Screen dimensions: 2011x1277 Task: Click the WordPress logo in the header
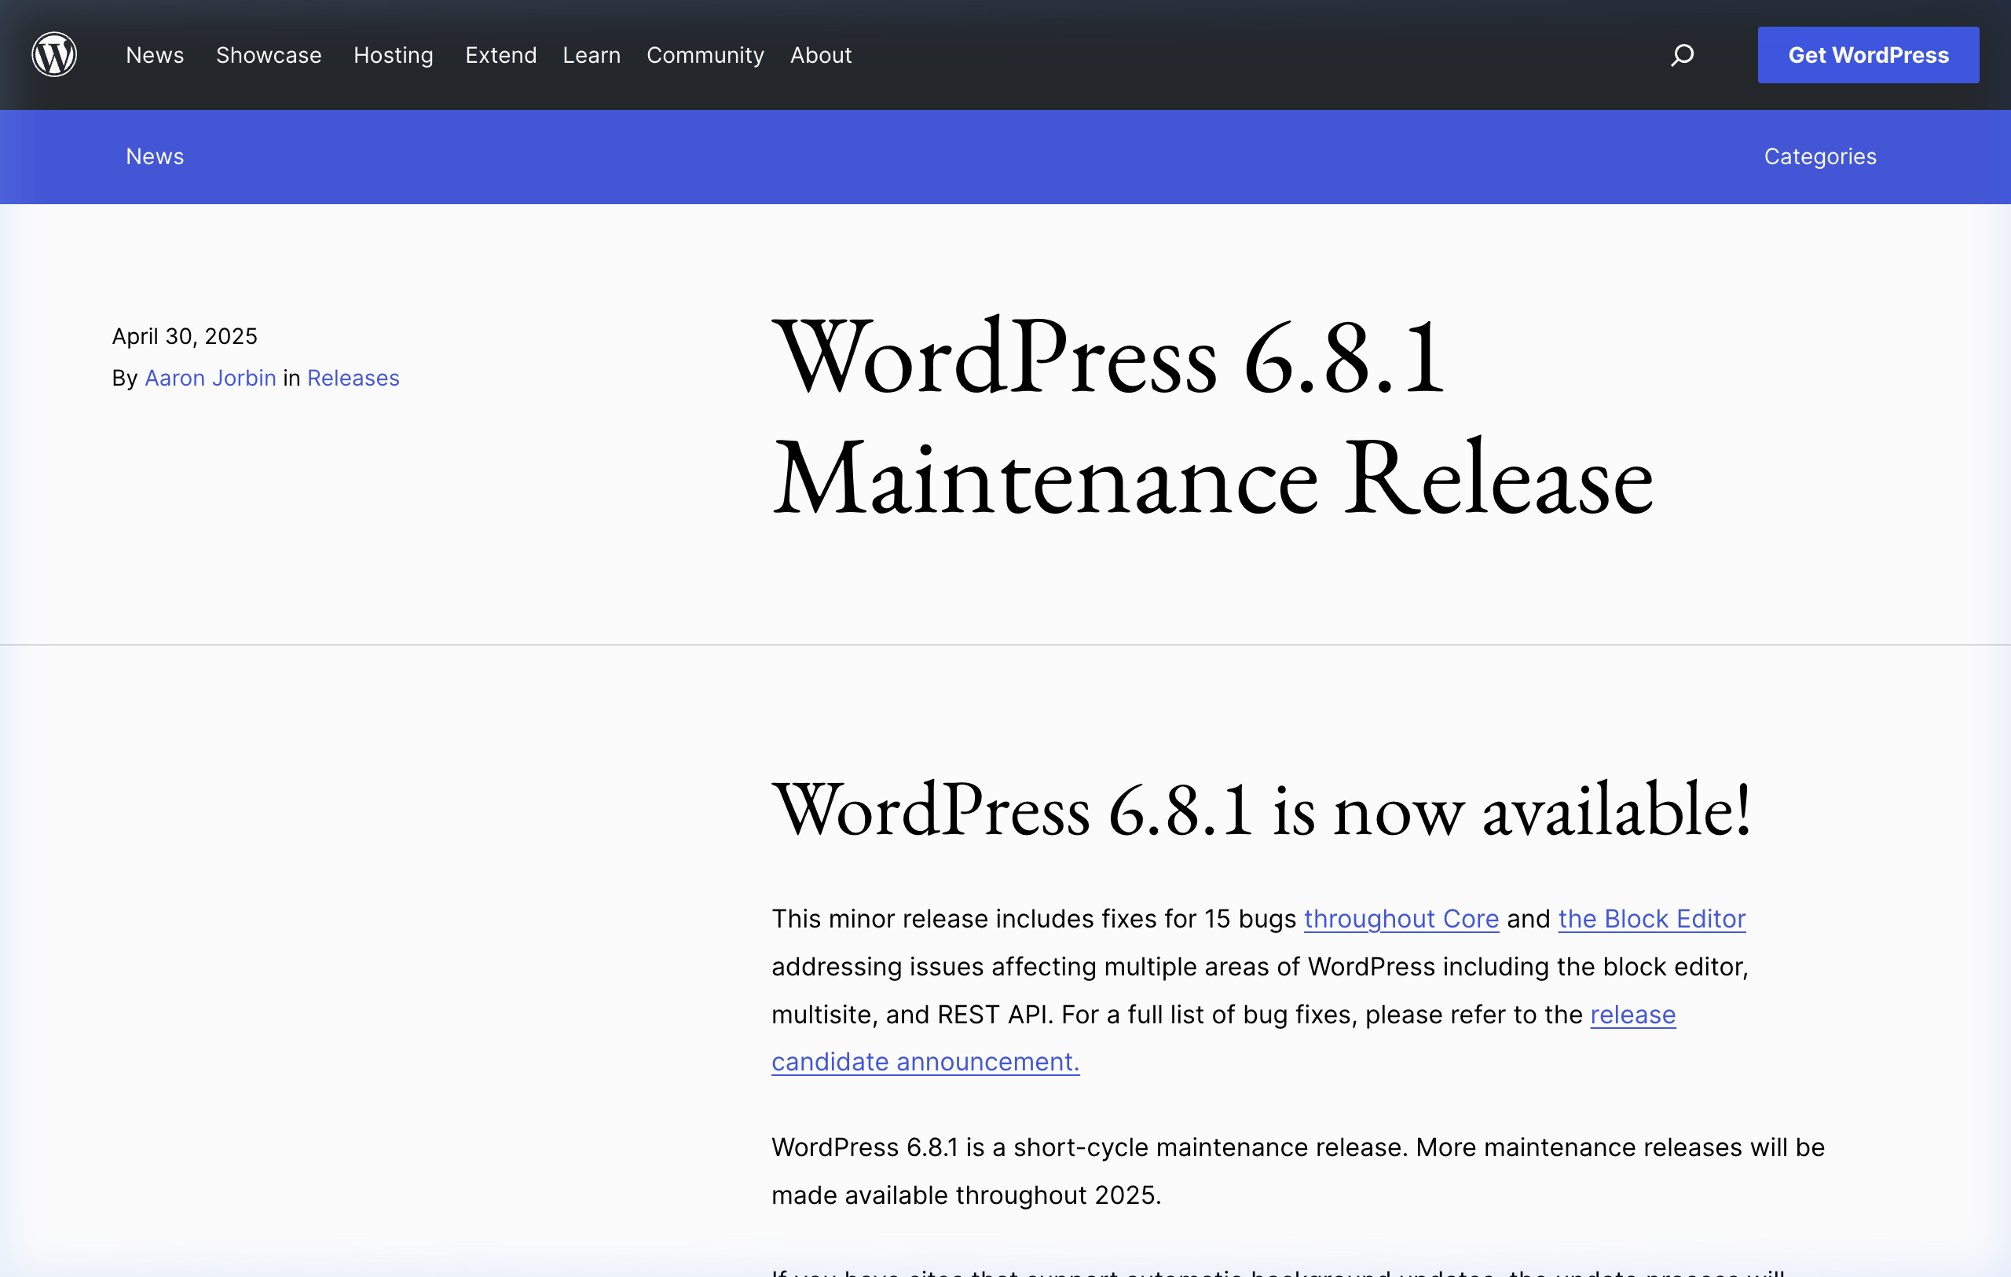tap(53, 54)
